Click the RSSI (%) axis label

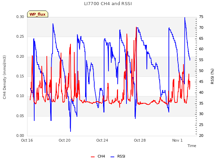(x=212, y=76)
